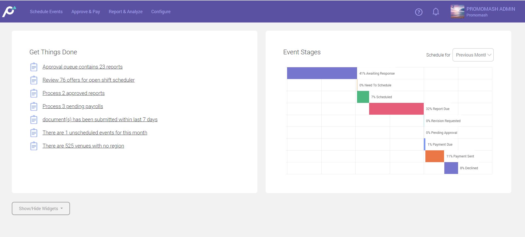Click the 1% Payment Due label
The width and height of the screenshot is (525, 237).
pos(440,145)
